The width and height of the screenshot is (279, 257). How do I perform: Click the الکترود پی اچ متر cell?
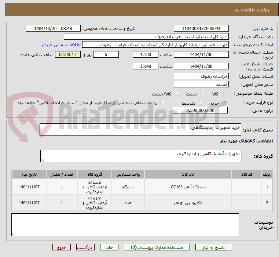(x=188, y=203)
